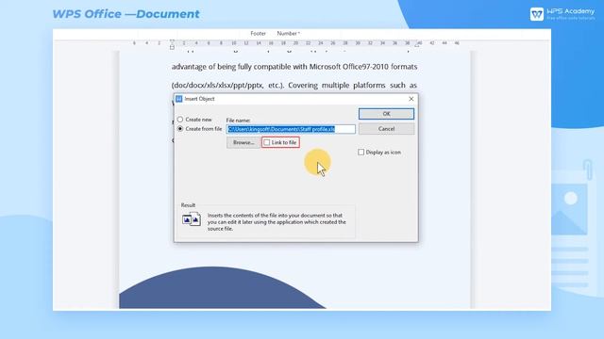604x339 pixels.
Task: Click the text '(doc/docx/xls/xlsx/ppt/pptx, etc.)'
Action: pos(227,86)
